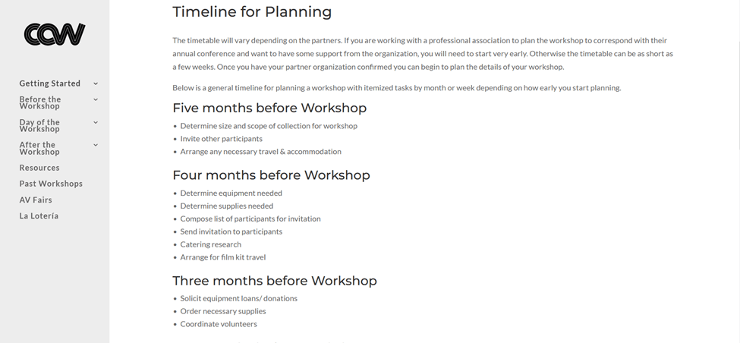
Task: Expand the Getting Started submenu chevron
Action: pyautogui.click(x=96, y=83)
